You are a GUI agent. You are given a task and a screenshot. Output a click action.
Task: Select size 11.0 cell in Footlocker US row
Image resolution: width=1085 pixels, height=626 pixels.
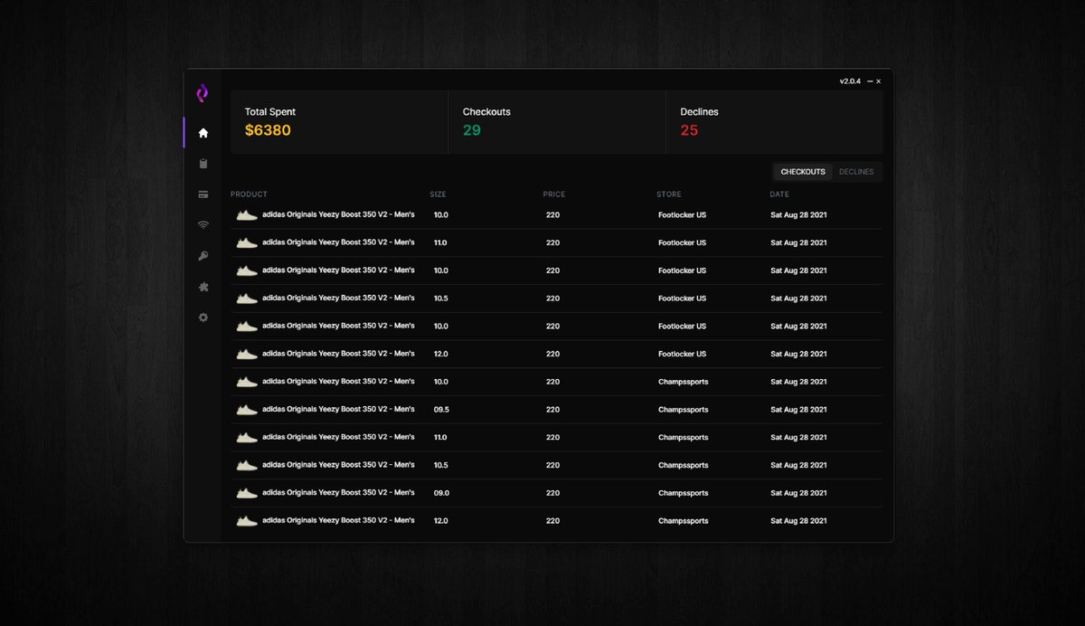click(440, 243)
